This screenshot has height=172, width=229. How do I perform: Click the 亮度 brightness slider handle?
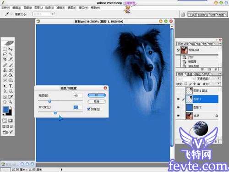click(49, 101)
